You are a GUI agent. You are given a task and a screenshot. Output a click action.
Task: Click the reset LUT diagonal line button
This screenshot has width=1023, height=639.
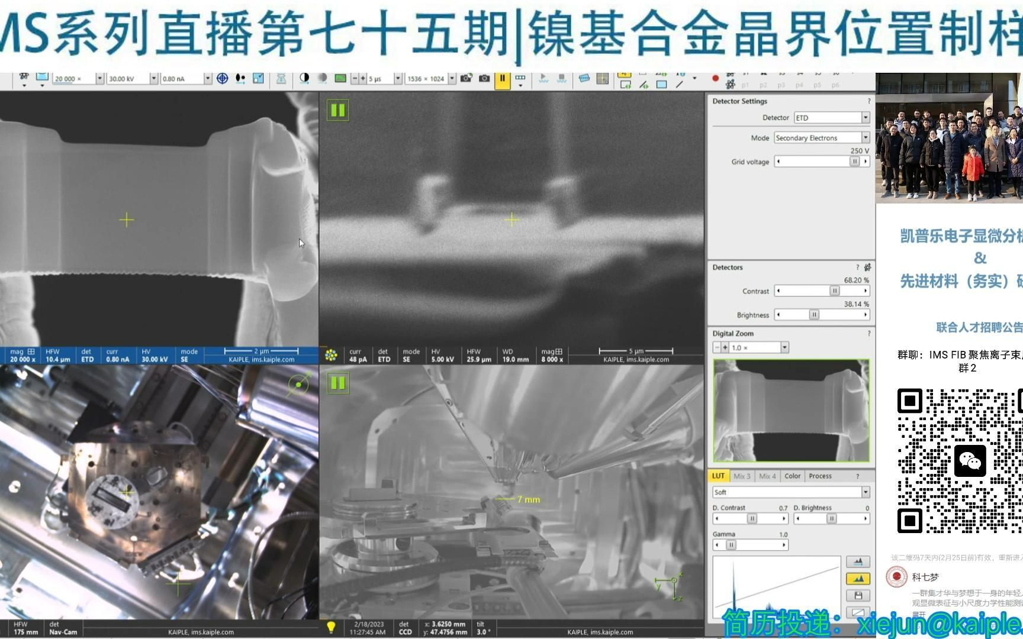(858, 613)
